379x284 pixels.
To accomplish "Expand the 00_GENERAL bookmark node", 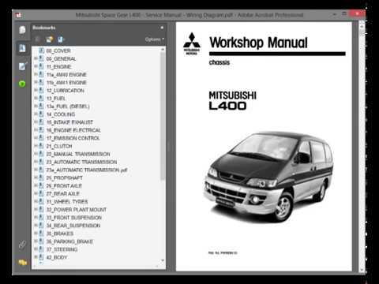I will (x=36, y=58).
